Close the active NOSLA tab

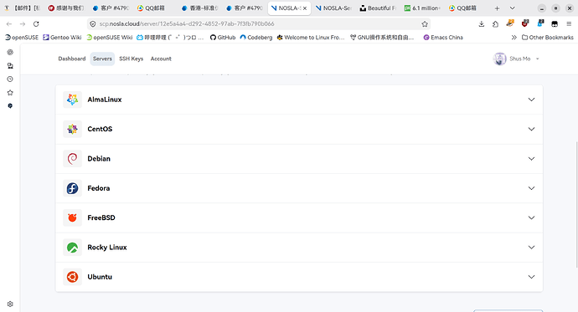coord(305,8)
